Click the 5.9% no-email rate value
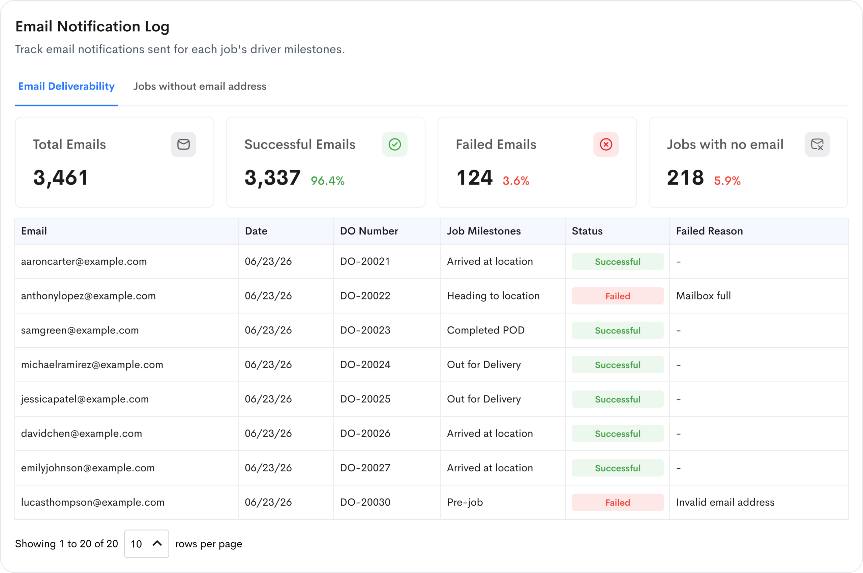The image size is (863, 573). click(x=727, y=181)
